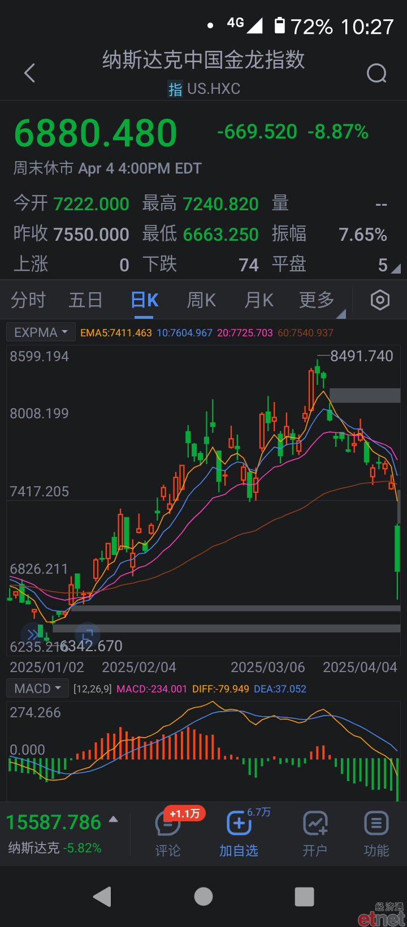Tap the 最低 6663.250 value
Image resolution: width=407 pixels, height=927 pixels.
coord(221,235)
